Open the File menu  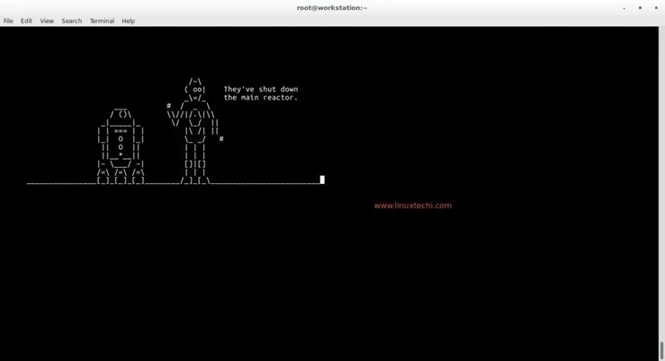coord(8,21)
